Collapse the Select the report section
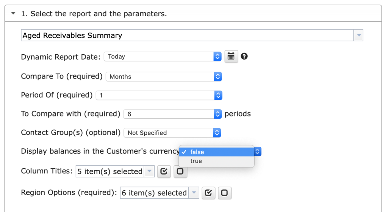 point(13,13)
